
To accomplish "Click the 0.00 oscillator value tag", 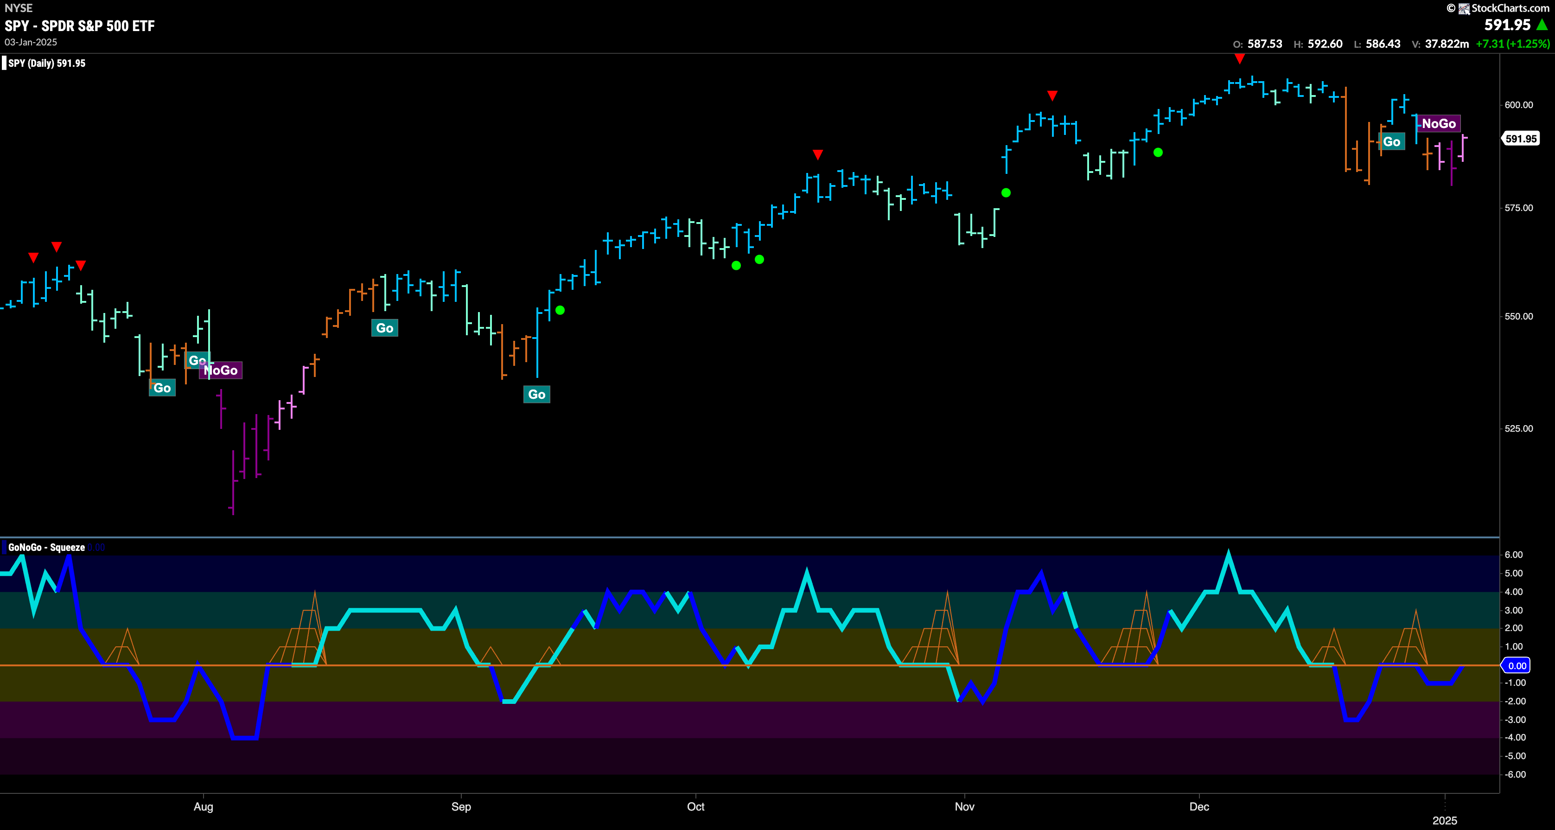I will click(1517, 666).
